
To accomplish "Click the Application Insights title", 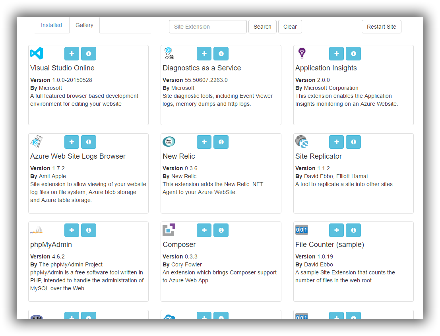I will 326,68.
